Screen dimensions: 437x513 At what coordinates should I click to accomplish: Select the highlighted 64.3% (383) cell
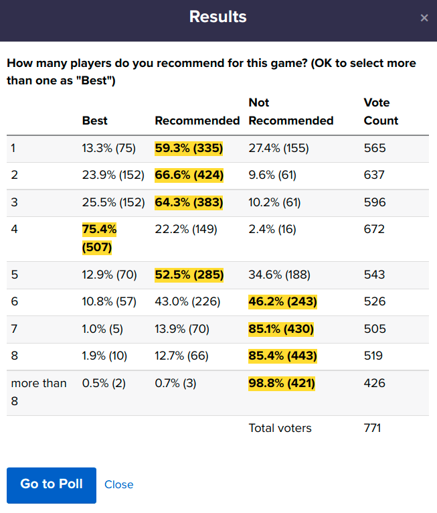click(189, 202)
